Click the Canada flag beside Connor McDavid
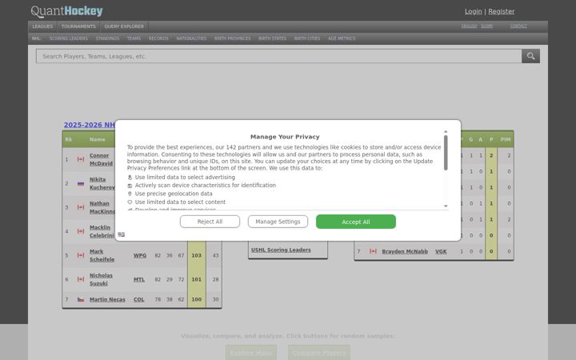Image resolution: width=576 pixels, height=360 pixels. click(x=81, y=159)
